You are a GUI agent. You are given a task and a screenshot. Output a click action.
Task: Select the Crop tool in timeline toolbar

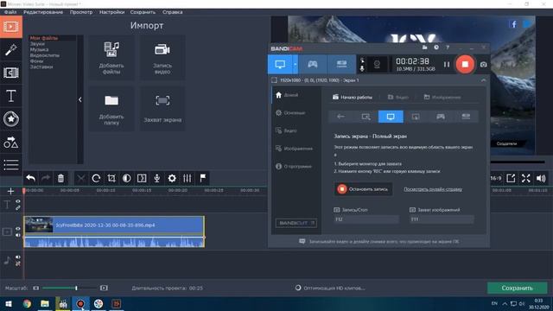coord(111,179)
